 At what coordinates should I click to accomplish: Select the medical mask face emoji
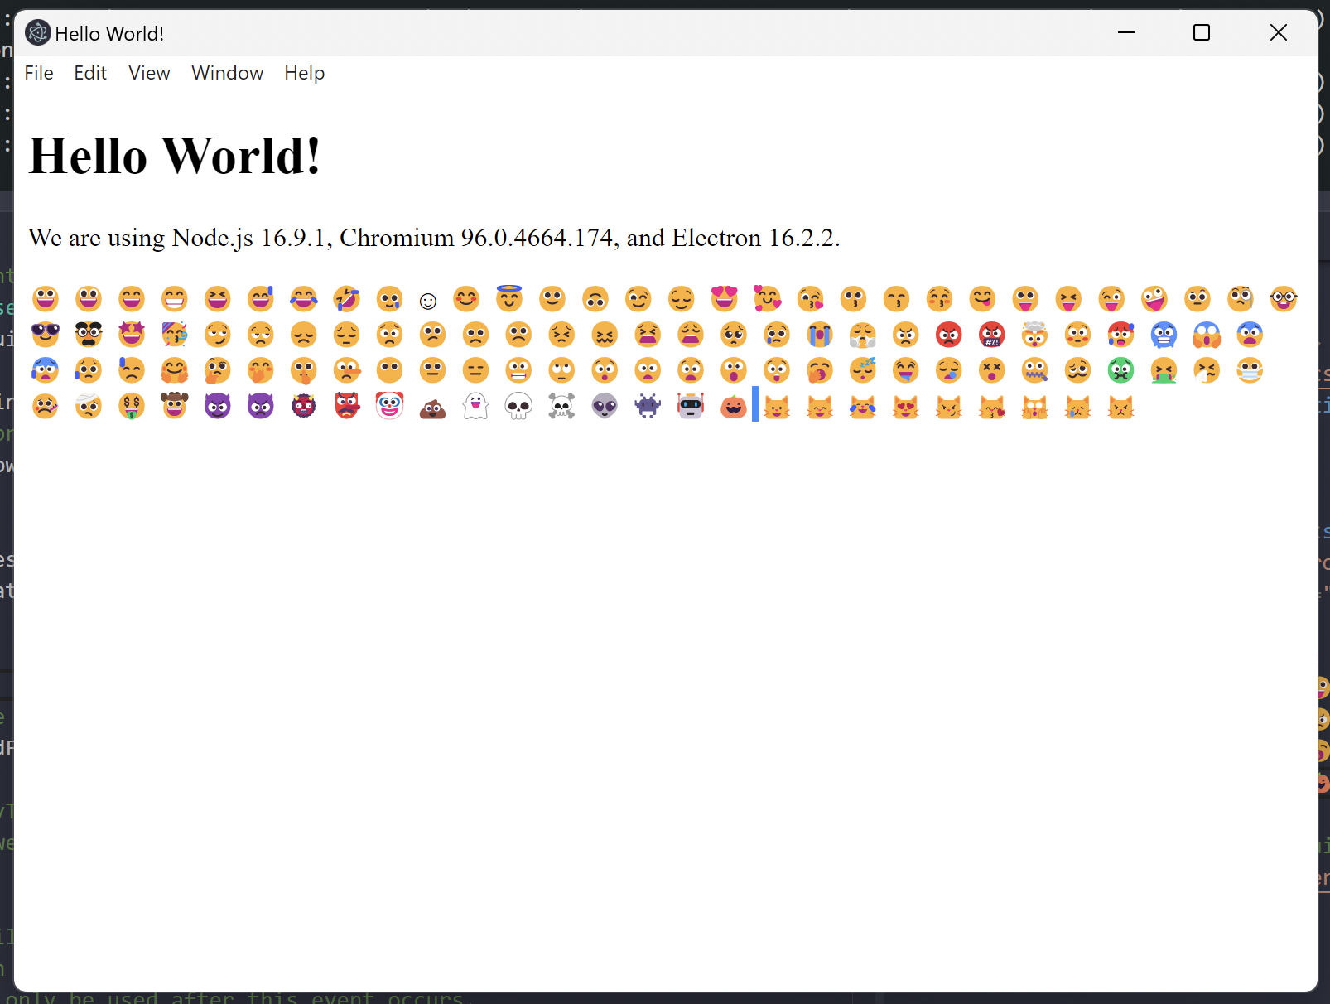(1250, 370)
